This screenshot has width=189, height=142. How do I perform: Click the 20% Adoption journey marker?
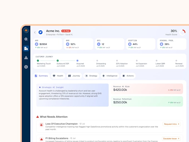pyautogui.click(x=117, y=61)
